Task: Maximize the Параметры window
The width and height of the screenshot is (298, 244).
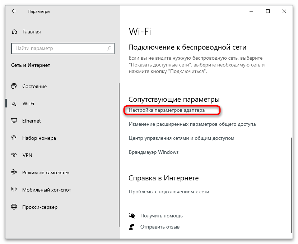Action: click(x=268, y=11)
